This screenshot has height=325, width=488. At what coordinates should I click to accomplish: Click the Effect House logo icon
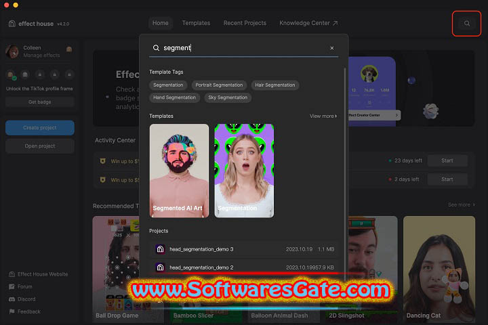click(x=12, y=24)
